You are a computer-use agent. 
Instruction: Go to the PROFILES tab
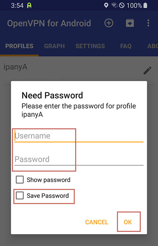click(x=19, y=46)
